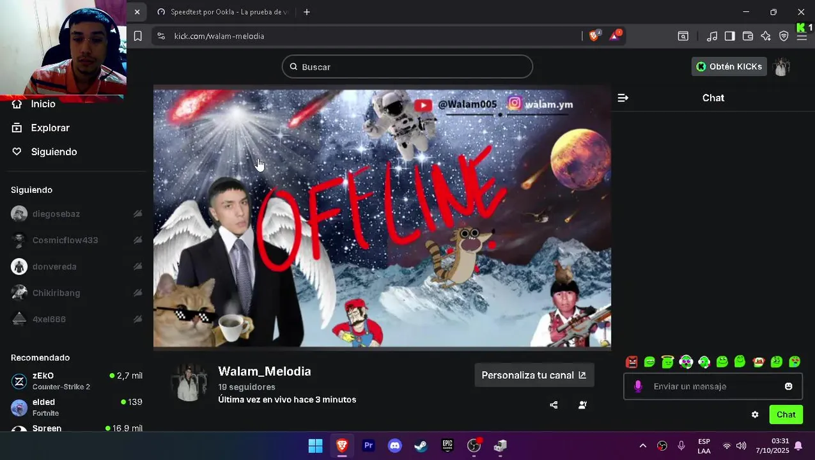Open Premiere Pro from the taskbar

click(x=368, y=446)
